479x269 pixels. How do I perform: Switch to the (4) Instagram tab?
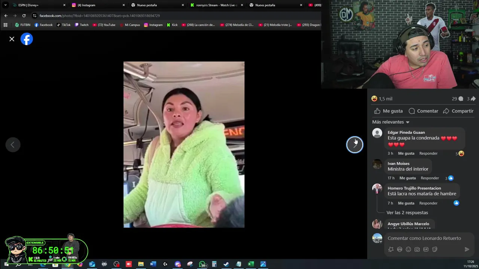tap(98, 5)
